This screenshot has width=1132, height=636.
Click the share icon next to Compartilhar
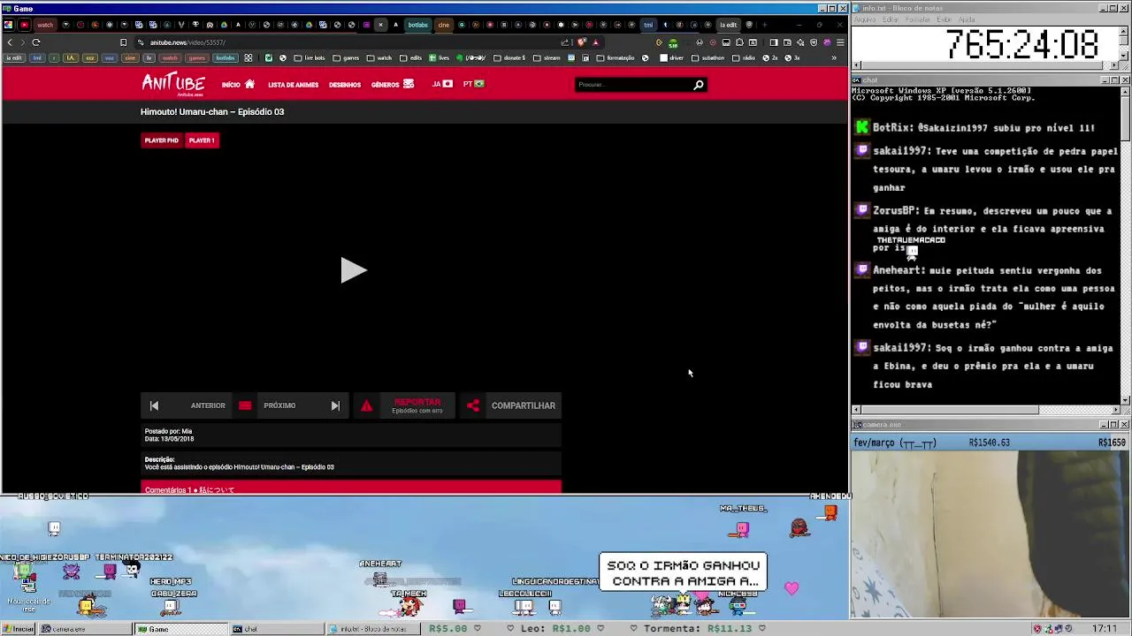pyautogui.click(x=473, y=405)
